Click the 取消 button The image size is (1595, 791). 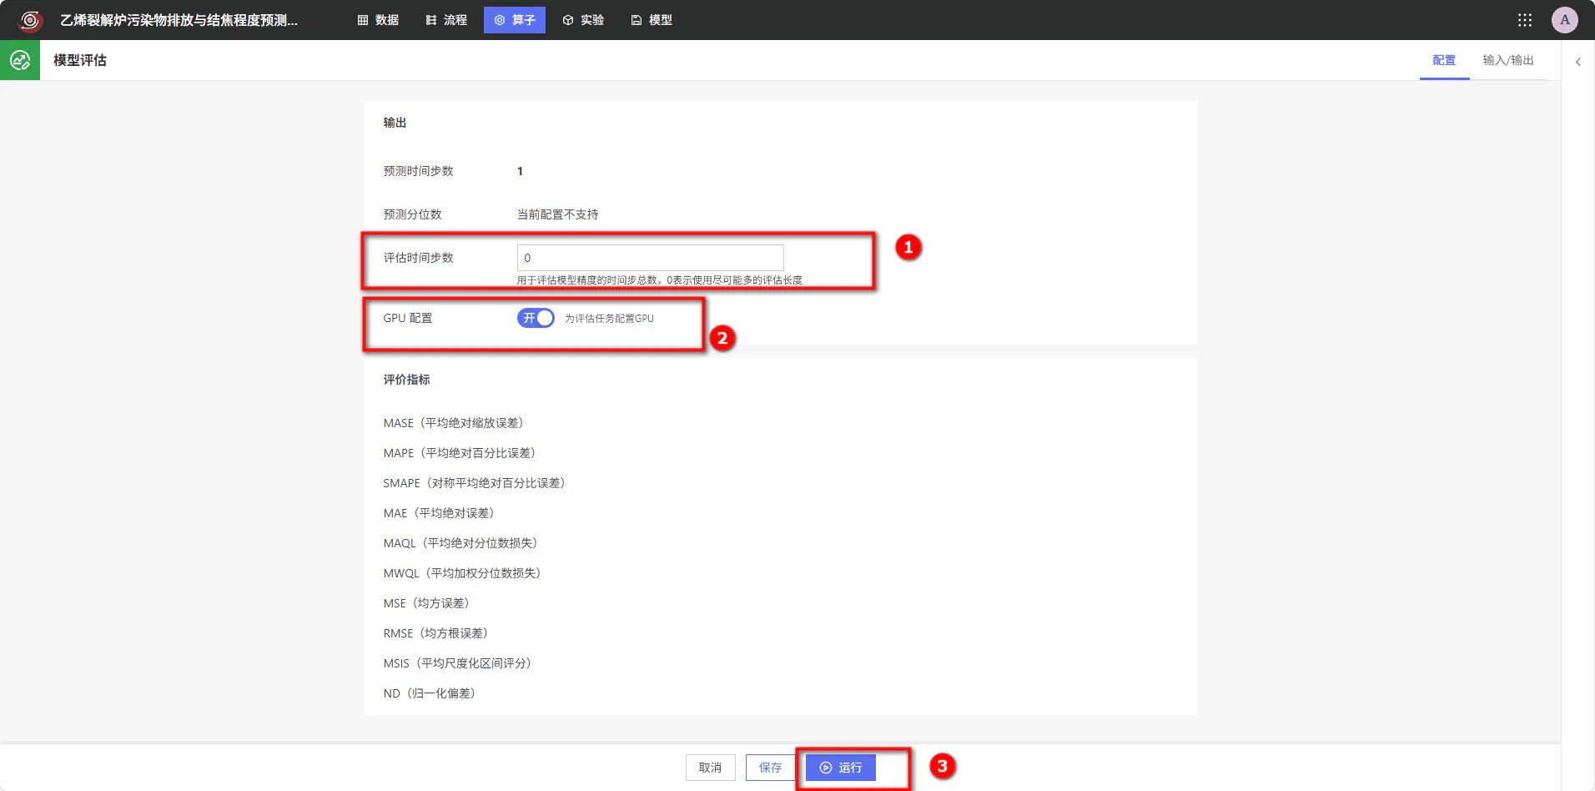tap(711, 768)
